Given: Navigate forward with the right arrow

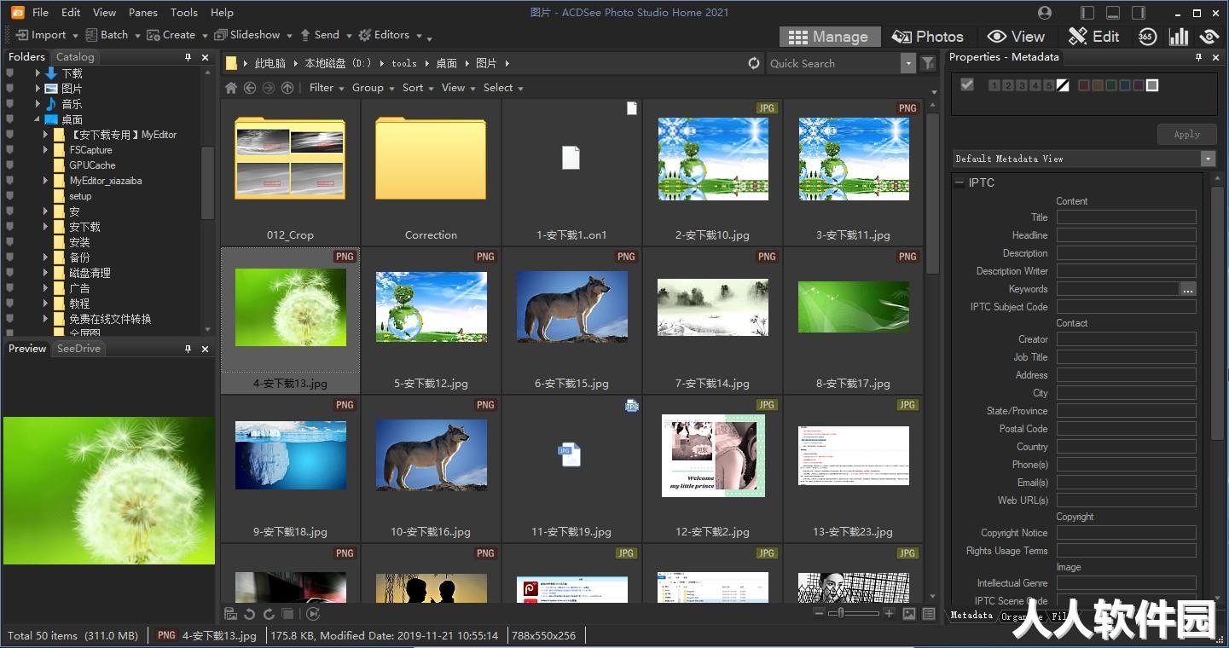Looking at the screenshot, I should [x=269, y=88].
